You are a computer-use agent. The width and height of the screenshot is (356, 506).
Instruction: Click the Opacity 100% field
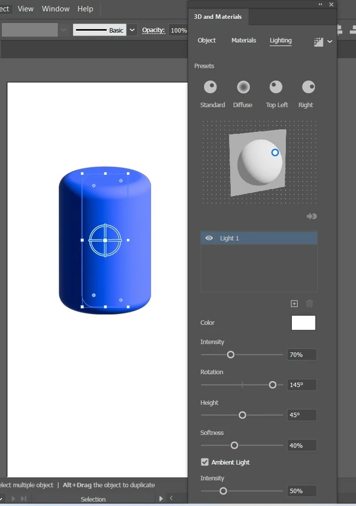click(178, 30)
